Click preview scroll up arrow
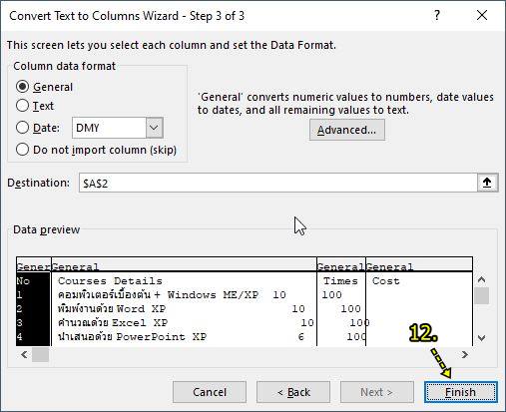This screenshot has height=412, width=506. point(481,280)
